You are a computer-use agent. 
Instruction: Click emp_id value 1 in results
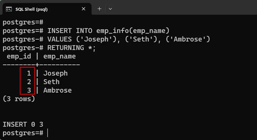[29, 73]
